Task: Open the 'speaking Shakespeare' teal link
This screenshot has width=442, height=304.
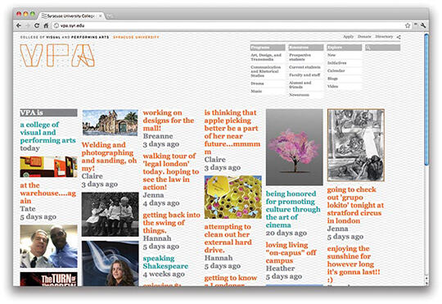Action: [x=165, y=262]
